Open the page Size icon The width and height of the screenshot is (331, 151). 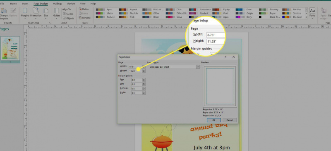(x=46, y=11)
